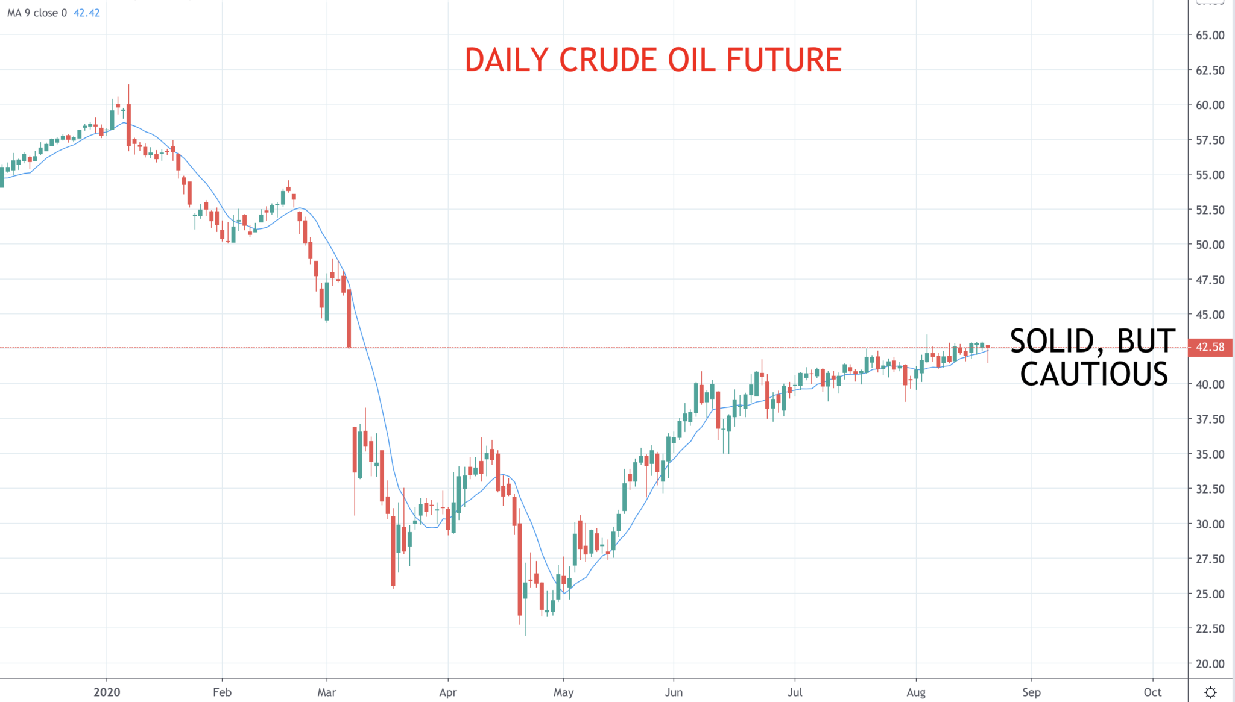Click the Mar label on time axis
The width and height of the screenshot is (1235, 702).
pyautogui.click(x=326, y=692)
